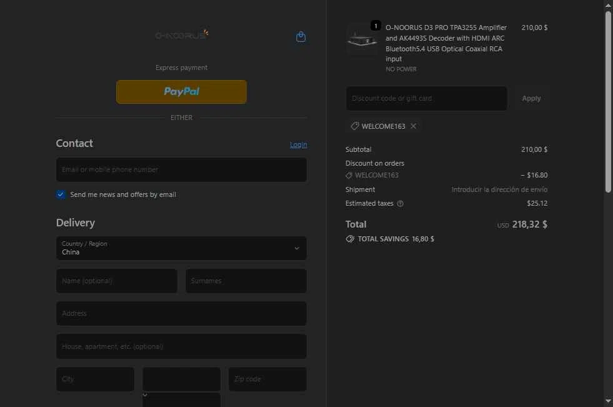Click the Subtotal 210,00 $ value

534,149
